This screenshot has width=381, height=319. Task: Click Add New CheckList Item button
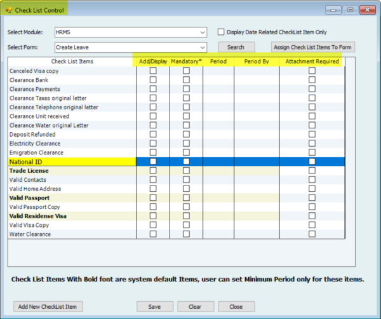pos(48,306)
